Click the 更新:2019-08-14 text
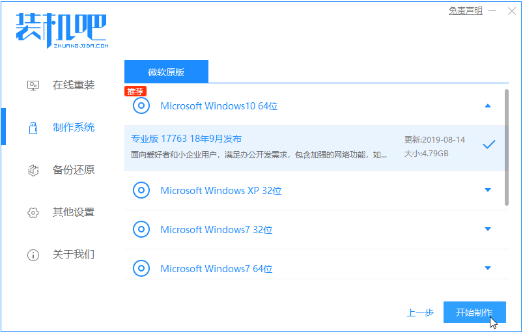This screenshot has width=523, height=334. pyautogui.click(x=434, y=140)
